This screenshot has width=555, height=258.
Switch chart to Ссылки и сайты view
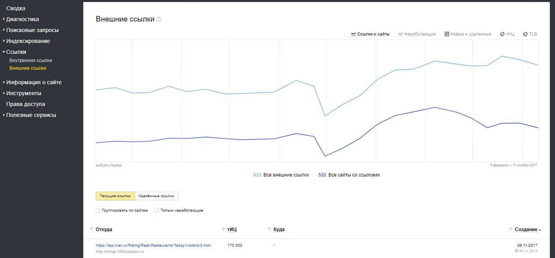(x=370, y=34)
